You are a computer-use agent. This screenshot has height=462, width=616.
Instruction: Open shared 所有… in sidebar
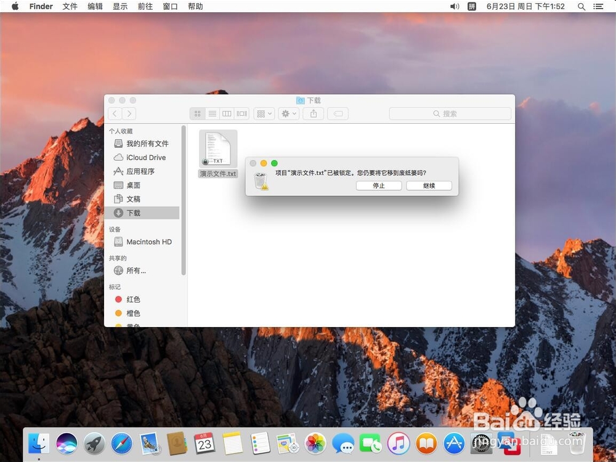tap(142, 270)
